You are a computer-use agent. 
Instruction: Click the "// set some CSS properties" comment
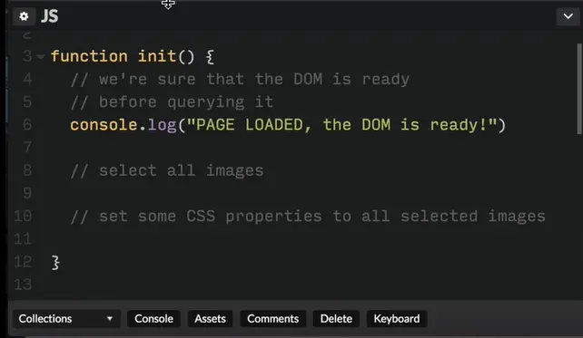click(308, 217)
